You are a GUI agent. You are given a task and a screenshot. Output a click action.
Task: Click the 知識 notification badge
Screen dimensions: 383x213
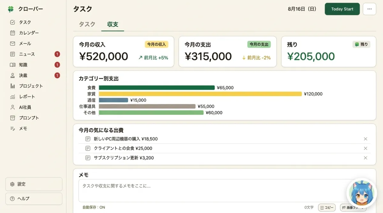click(x=57, y=65)
